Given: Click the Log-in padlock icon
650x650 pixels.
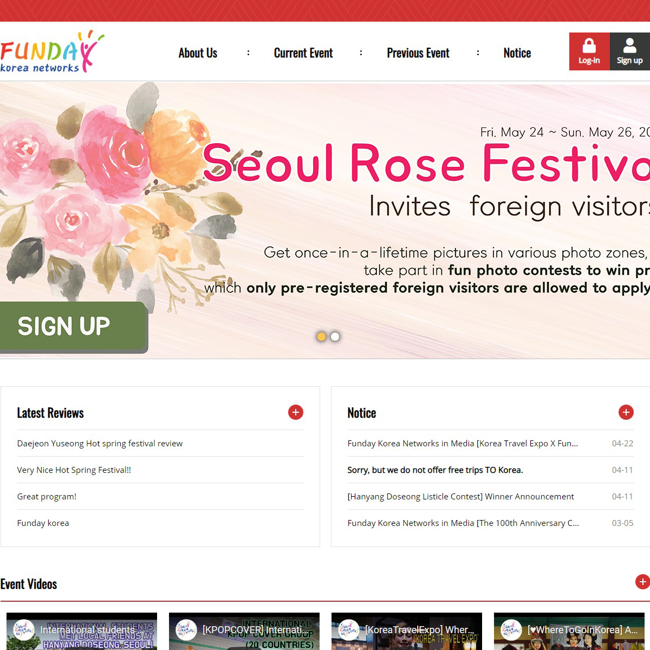Looking at the screenshot, I should (589, 46).
